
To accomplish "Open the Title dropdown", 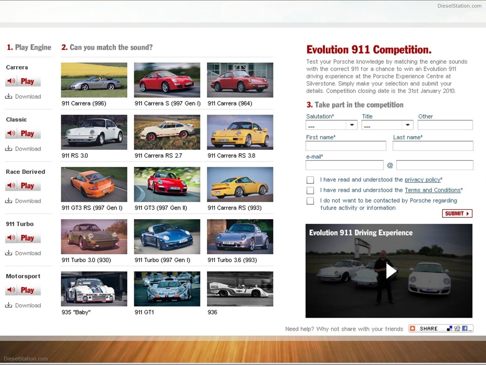I will point(387,125).
